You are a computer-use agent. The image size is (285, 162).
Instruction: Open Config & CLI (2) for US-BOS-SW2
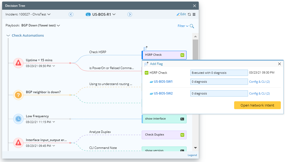point(259,93)
